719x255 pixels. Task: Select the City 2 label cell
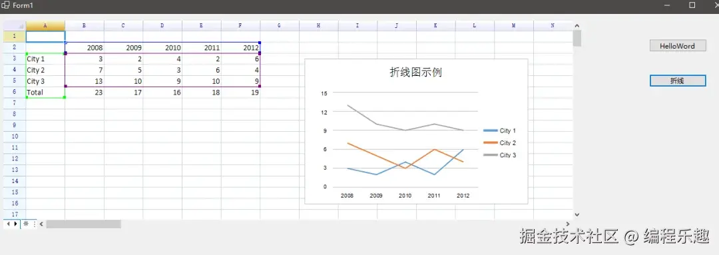[x=45, y=70]
